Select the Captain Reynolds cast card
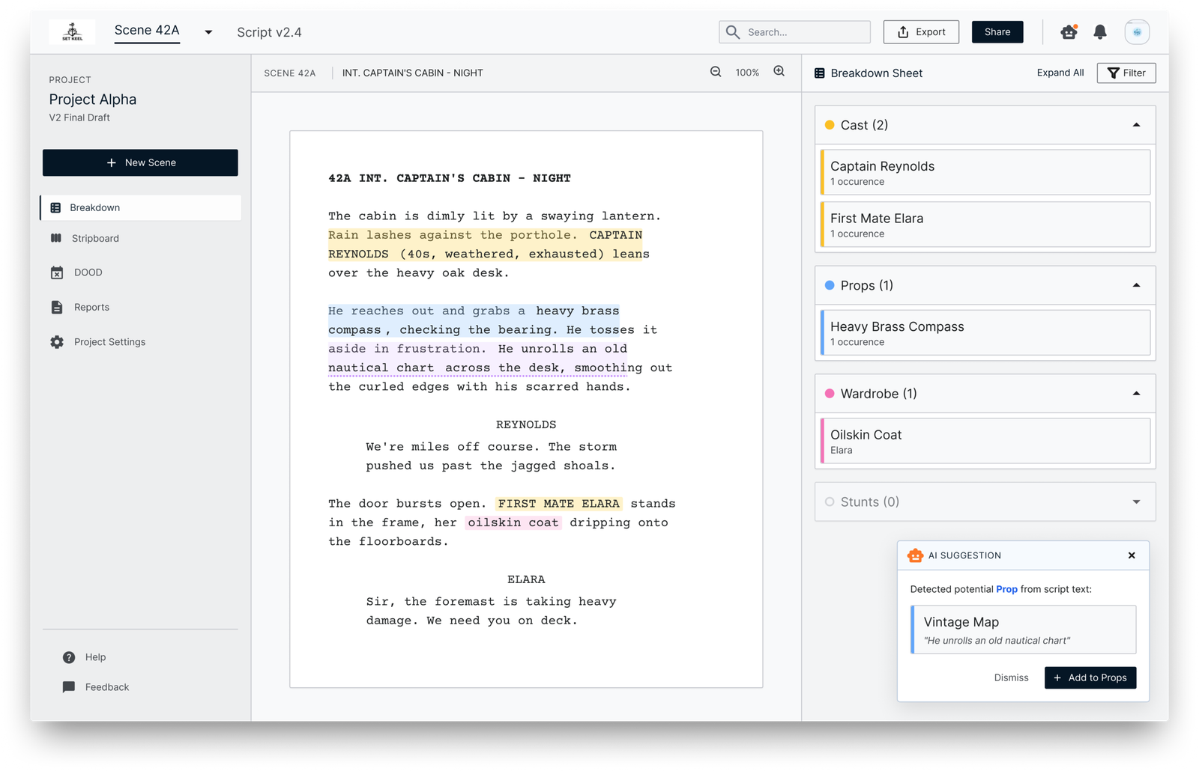Screen dimensions: 1199x771 click(x=985, y=172)
